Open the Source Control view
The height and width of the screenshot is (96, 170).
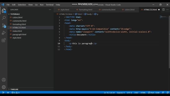point(4,26)
